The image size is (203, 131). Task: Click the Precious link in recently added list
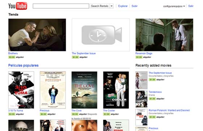(153, 128)
